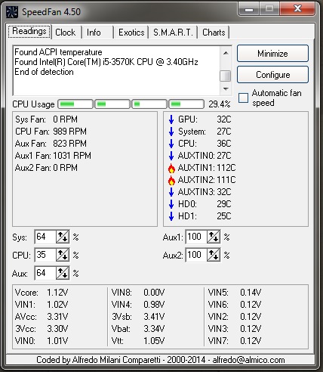Click the Aux1 Fan 1031 RPM reading

(53, 156)
